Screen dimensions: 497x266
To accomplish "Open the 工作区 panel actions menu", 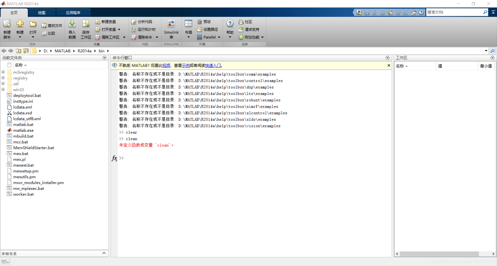I will tap(492, 58).
